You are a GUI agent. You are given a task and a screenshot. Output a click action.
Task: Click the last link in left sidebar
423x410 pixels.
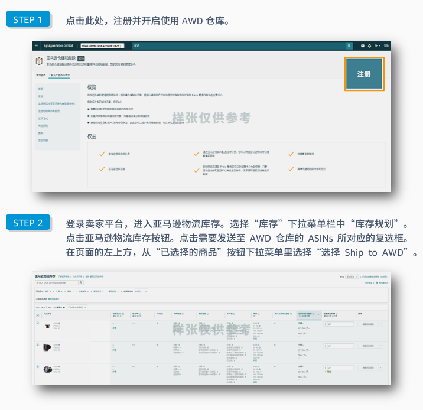(43, 140)
